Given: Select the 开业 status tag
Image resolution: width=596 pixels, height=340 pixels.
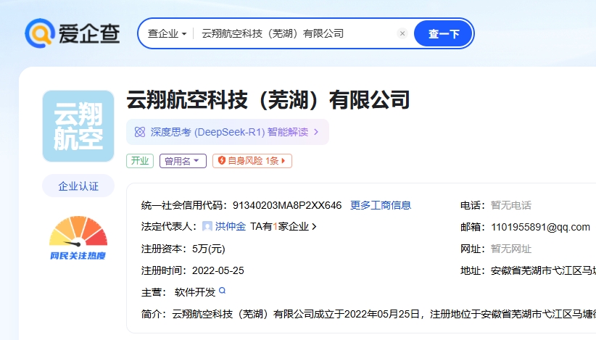Looking at the screenshot, I should (140, 161).
